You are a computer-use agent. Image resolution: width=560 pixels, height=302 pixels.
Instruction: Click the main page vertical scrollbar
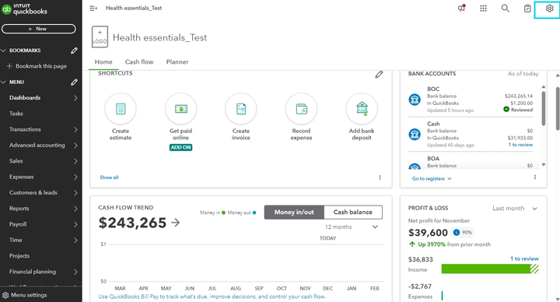tap(558, 108)
